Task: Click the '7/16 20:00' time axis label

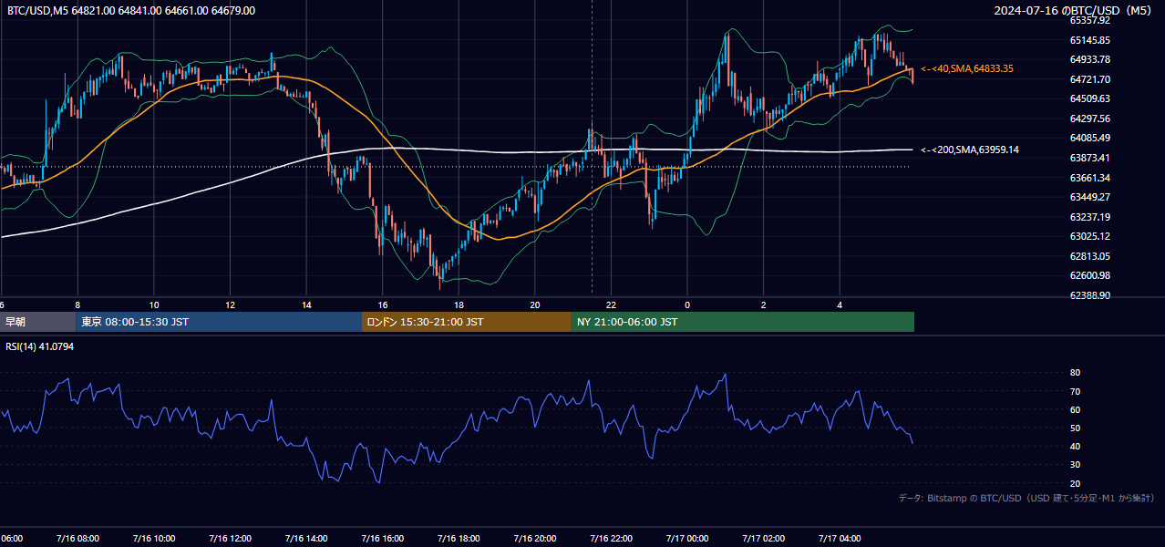Action: [x=535, y=538]
